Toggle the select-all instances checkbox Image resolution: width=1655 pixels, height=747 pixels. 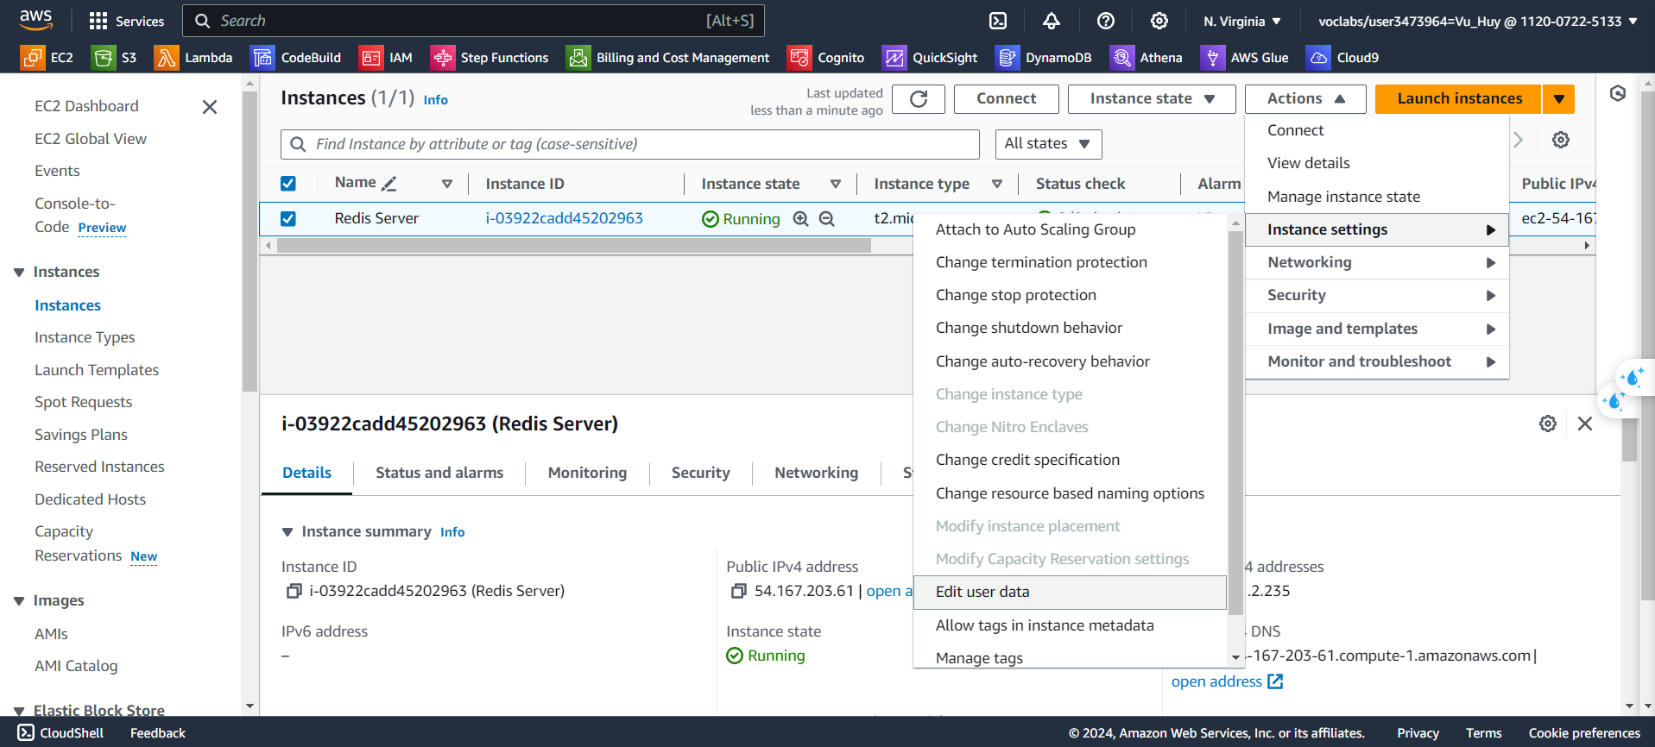288,184
